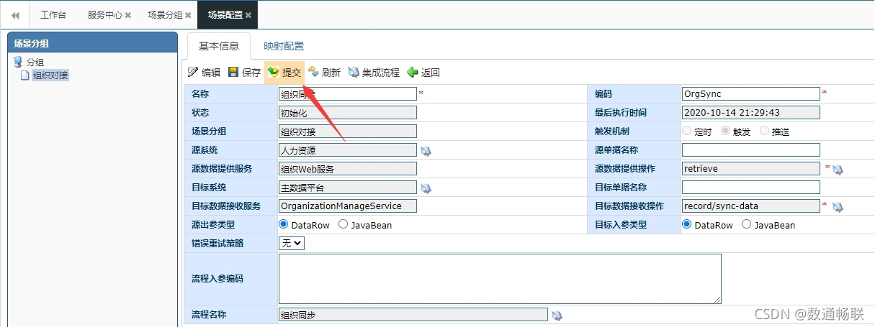Click the 源数据提供服务 label

[x=222, y=169]
